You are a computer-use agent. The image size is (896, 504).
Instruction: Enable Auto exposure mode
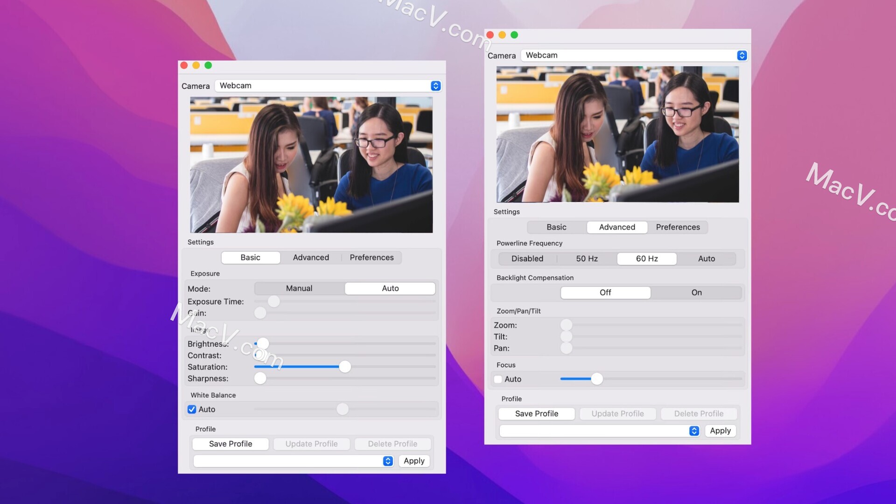[x=390, y=288]
